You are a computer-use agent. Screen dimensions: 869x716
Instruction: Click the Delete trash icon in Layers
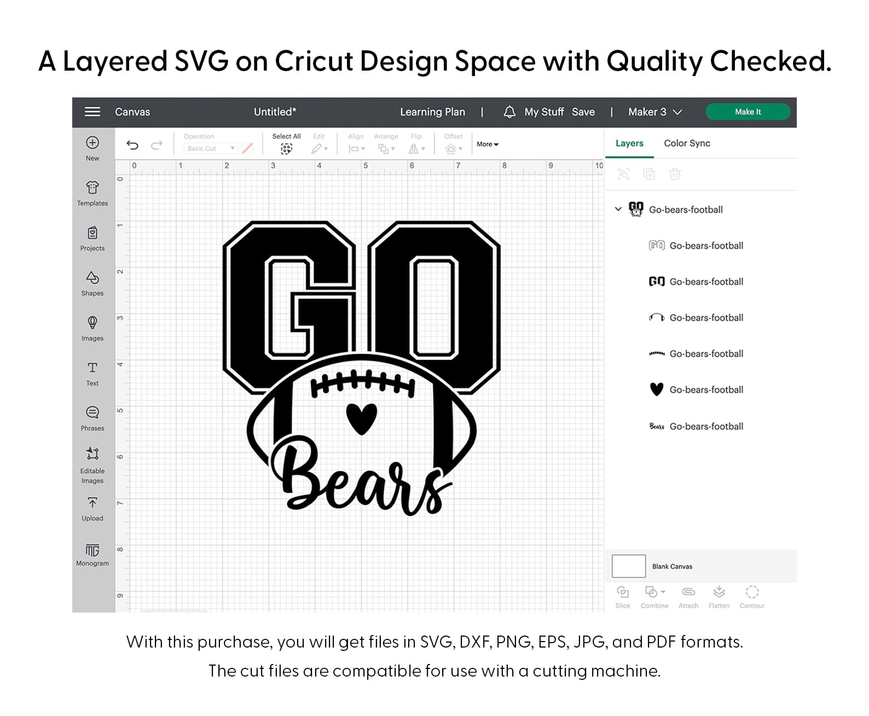[x=675, y=174]
